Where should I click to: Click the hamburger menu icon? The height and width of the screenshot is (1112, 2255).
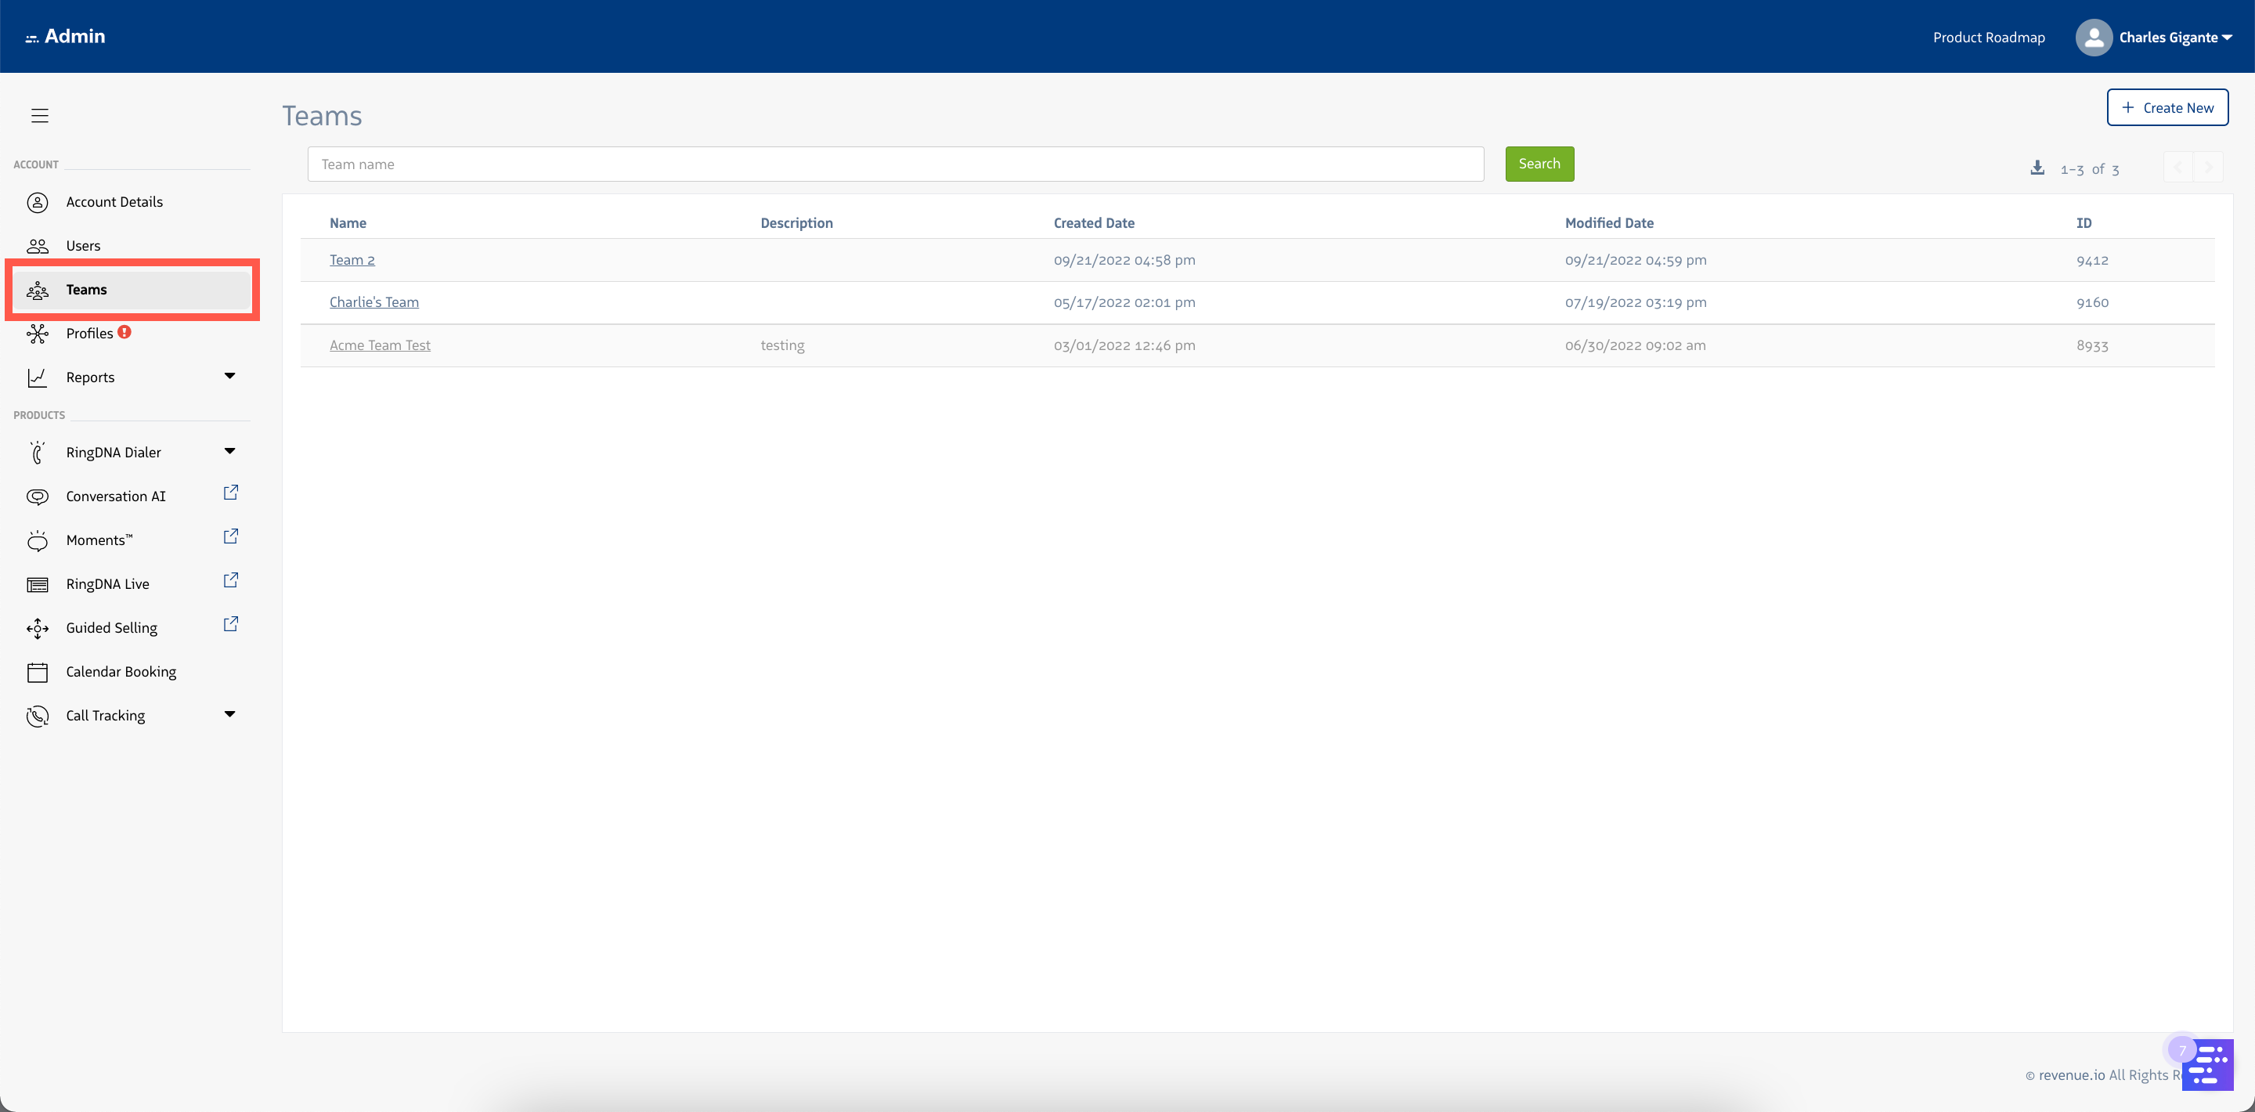click(39, 116)
